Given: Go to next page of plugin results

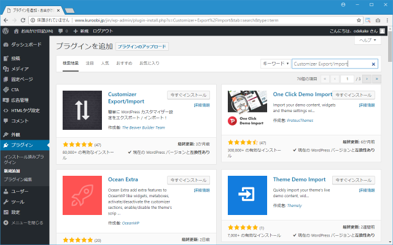Looking at the screenshot, I should 367,79.
